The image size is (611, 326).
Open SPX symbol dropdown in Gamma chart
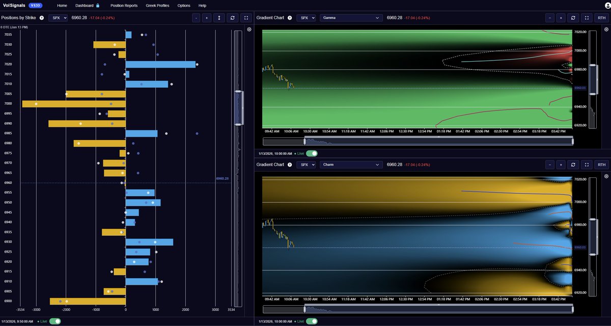click(306, 18)
